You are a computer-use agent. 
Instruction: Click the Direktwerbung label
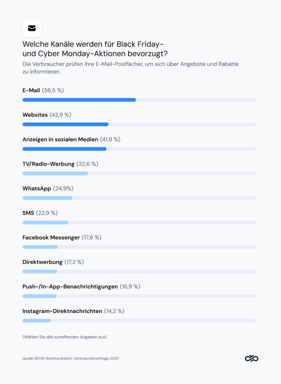pos(42,262)
